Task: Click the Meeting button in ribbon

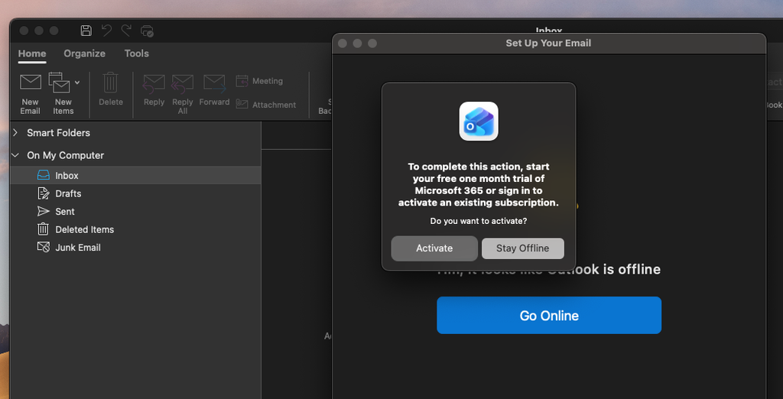Action: click(x=259, y=81)
